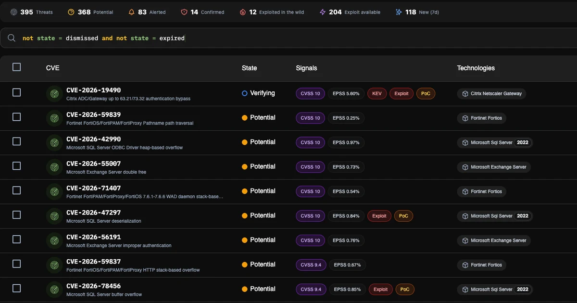The image size is (577, 303).
Task: Sort by the State column header
Action: (x=250, y=68)
